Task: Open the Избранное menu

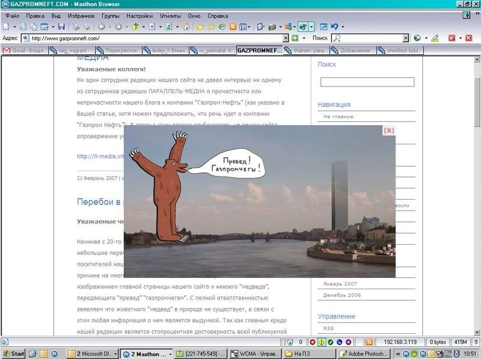Action: point(81,16)
